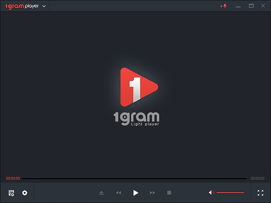Minimize the player window
Screen dimensions: 271x203
238,7
